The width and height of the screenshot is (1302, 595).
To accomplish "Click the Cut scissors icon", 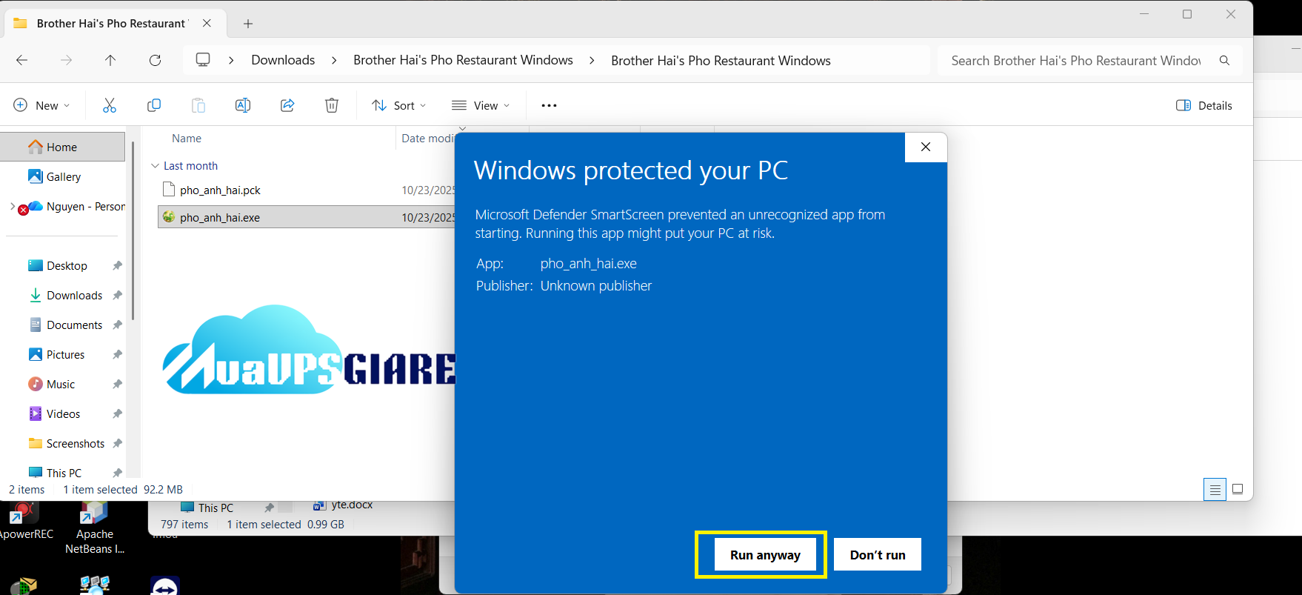I will 110,105.
